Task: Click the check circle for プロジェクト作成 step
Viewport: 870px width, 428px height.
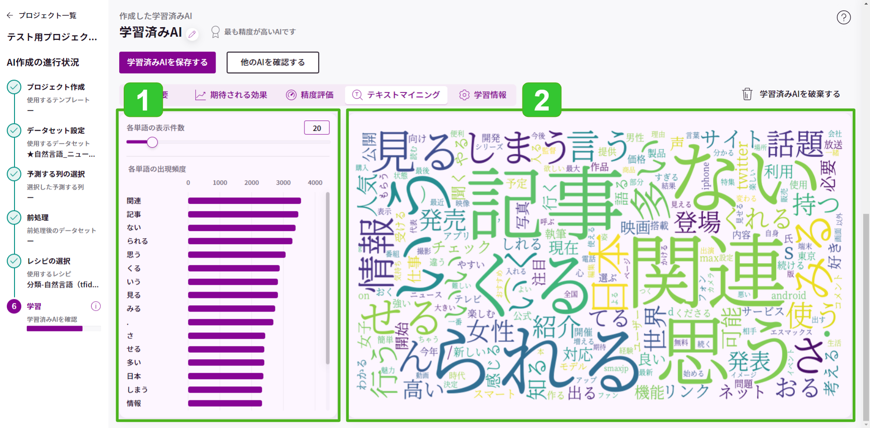Action: click(14, 87)
